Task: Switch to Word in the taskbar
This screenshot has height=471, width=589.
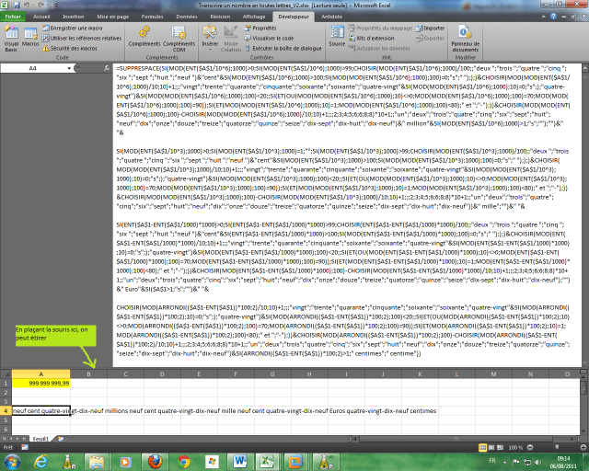Action: click(240, 462)
